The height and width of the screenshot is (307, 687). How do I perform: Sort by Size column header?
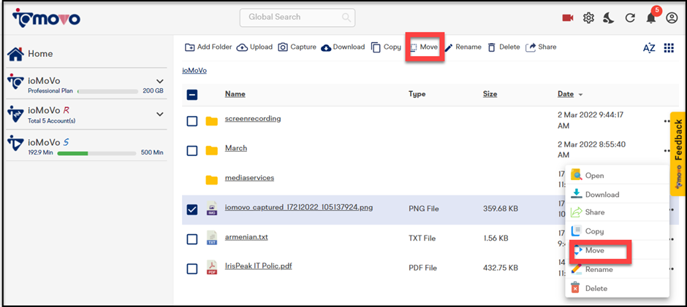490,94
